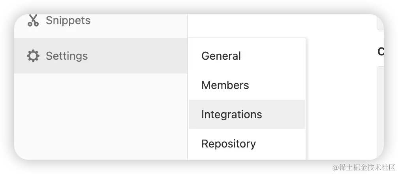Choose Integrations from the Settings submenu
Image resolution: width=398 pixels, height=174 pixels.
tap(231, 115)
